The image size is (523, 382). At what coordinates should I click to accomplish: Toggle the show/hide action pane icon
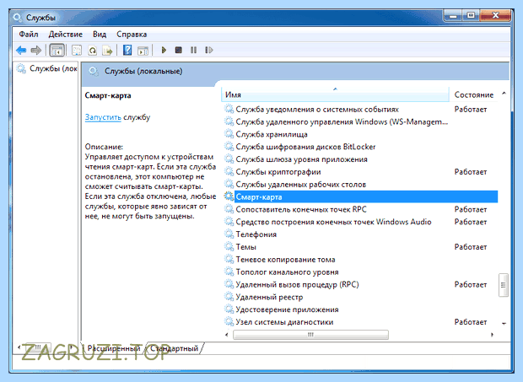click(143, 51)
